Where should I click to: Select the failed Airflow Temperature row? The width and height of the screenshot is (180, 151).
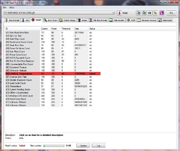53,74
